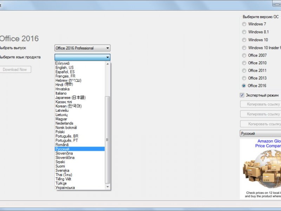This screenshot has width=281, height=211.
Task: Select Svenska language option
Action: pos(80,171)
